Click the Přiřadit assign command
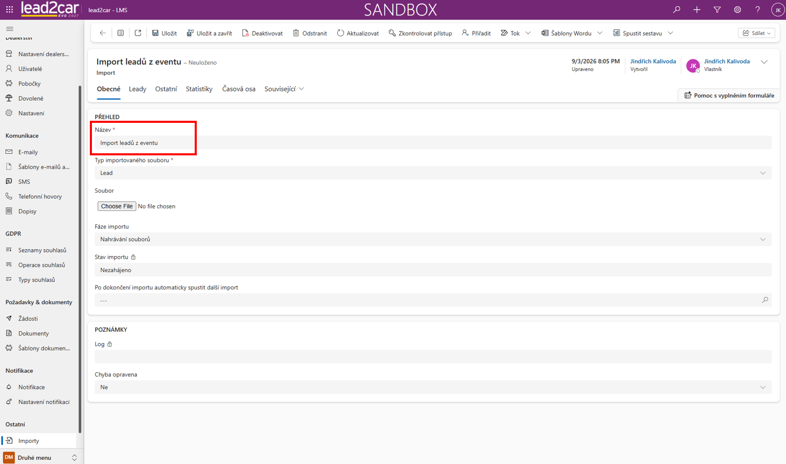The height and width of the screenshot is (464, 786). pyautogui.click(x=476, y=33)
